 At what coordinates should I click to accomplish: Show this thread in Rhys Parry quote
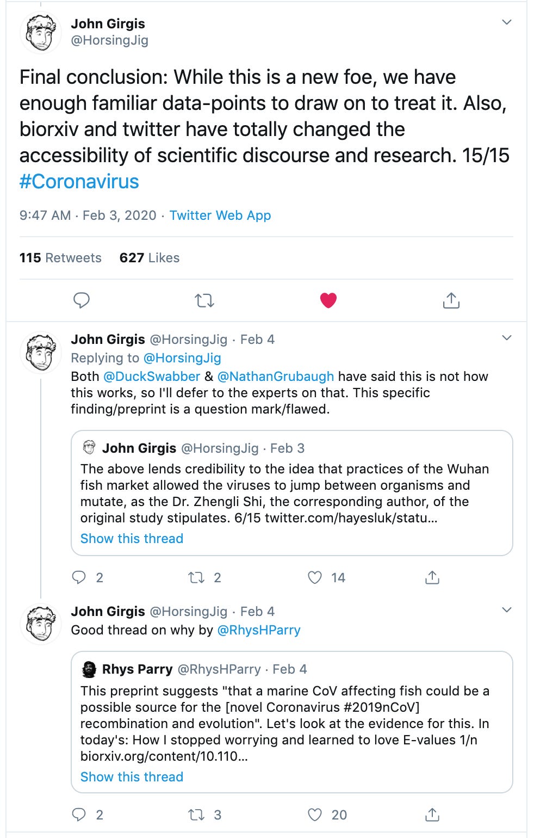pyautogui.click(x=132, y=777)
